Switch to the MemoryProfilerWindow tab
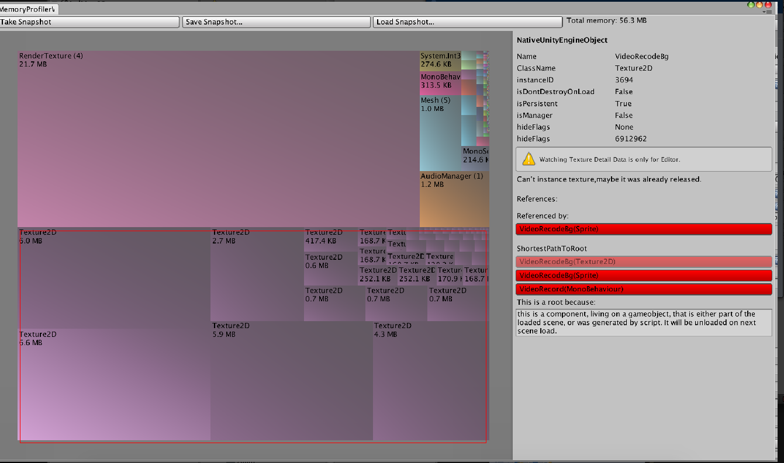Image resolution: width=784 pixels, height=463 pixels. coord(29,9)
